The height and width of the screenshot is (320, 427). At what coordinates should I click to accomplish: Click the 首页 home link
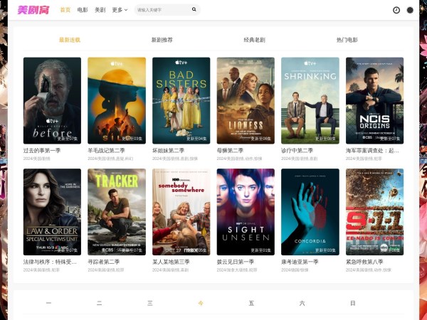[65, 10]
